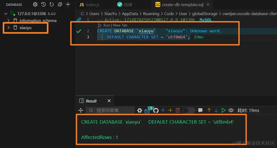
Task: Select the 127.0.0.1@3306 connection entry
Action: tap(32, 14)
